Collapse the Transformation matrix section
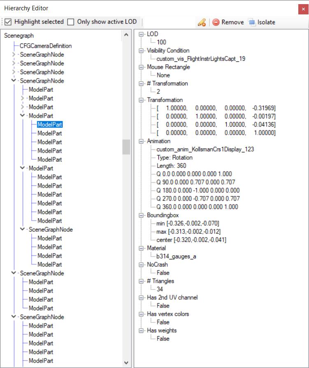 click(141, 100)
